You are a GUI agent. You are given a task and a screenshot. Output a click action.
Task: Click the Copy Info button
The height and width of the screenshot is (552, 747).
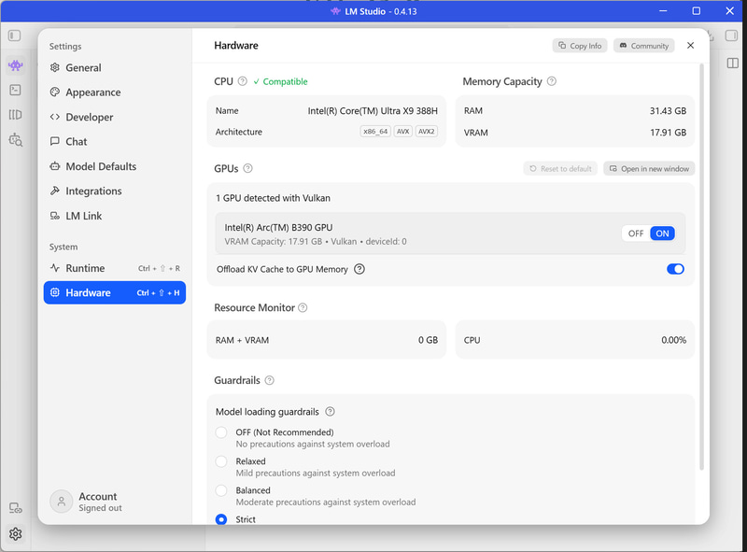coord(580,46)
